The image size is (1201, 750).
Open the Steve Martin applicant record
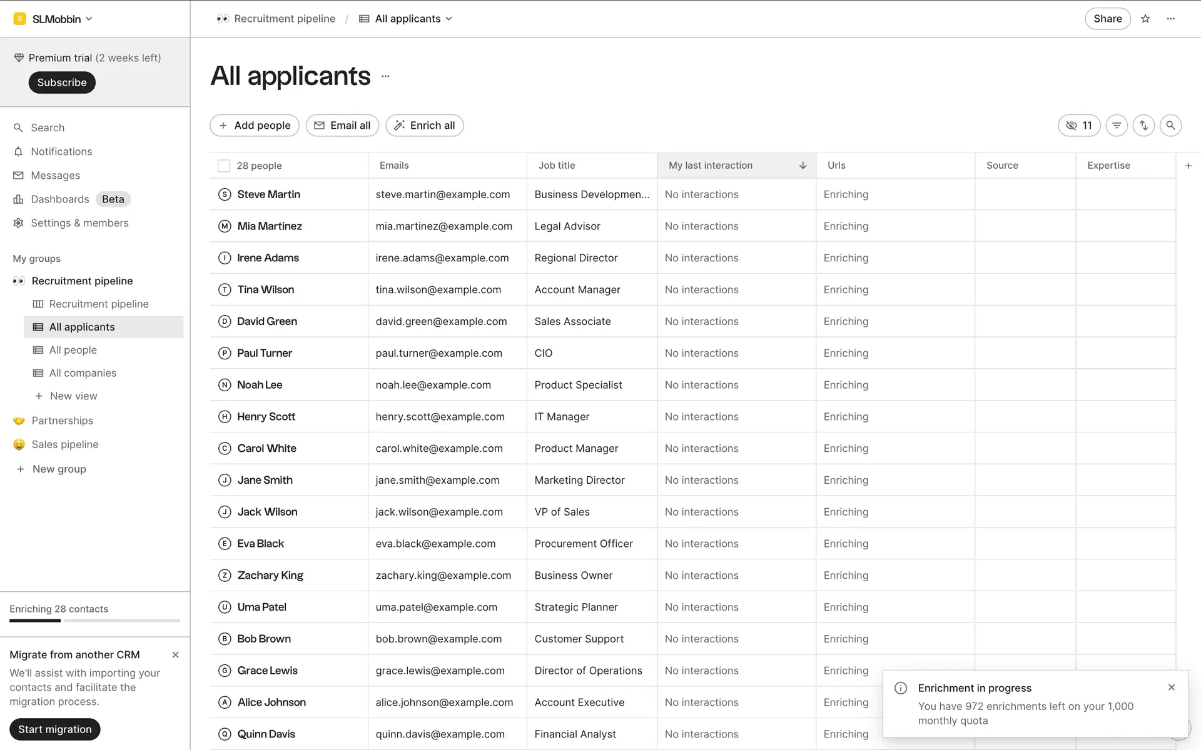pyautogui.click(x=268, y=194)
